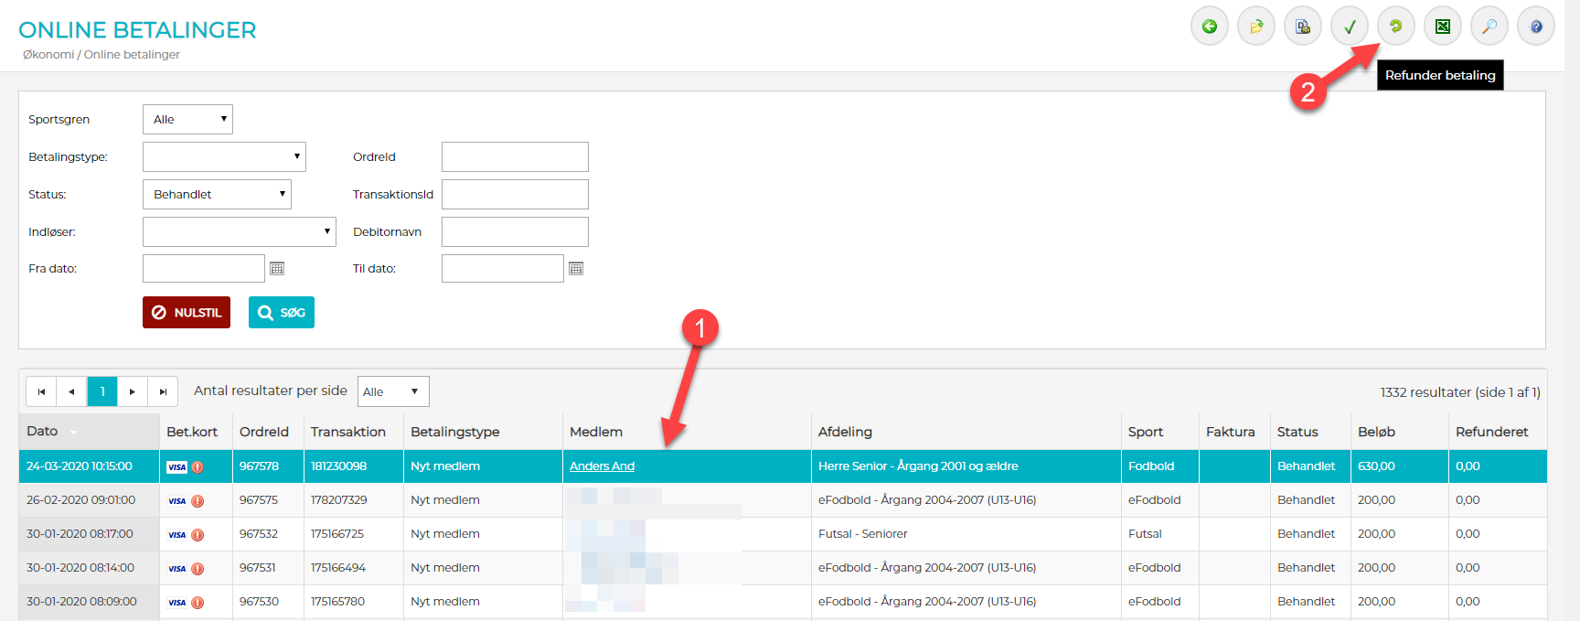
Task: Export the list with the Excel icon
Action: pyautogui.click(x=1442, y=27)
